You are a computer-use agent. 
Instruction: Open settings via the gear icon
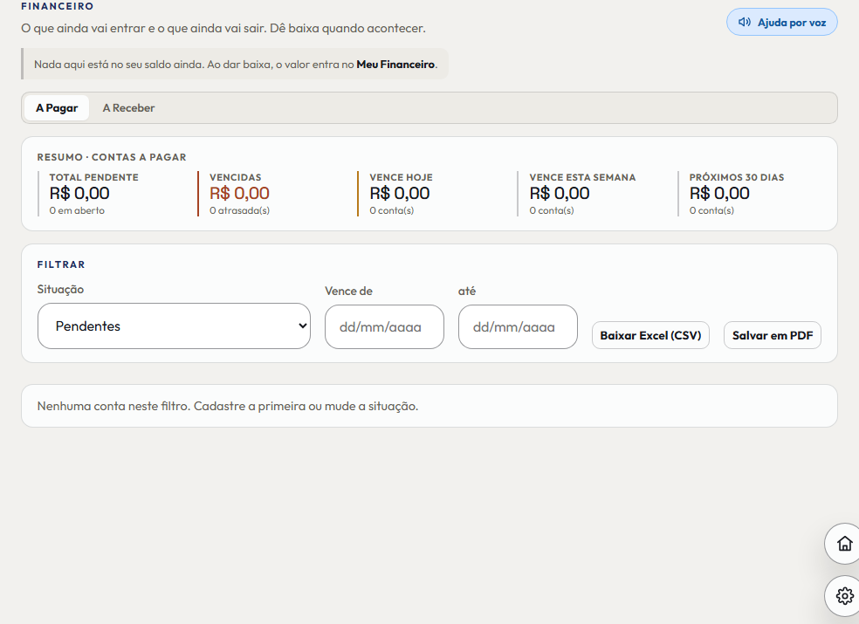(x=844, y=595)
